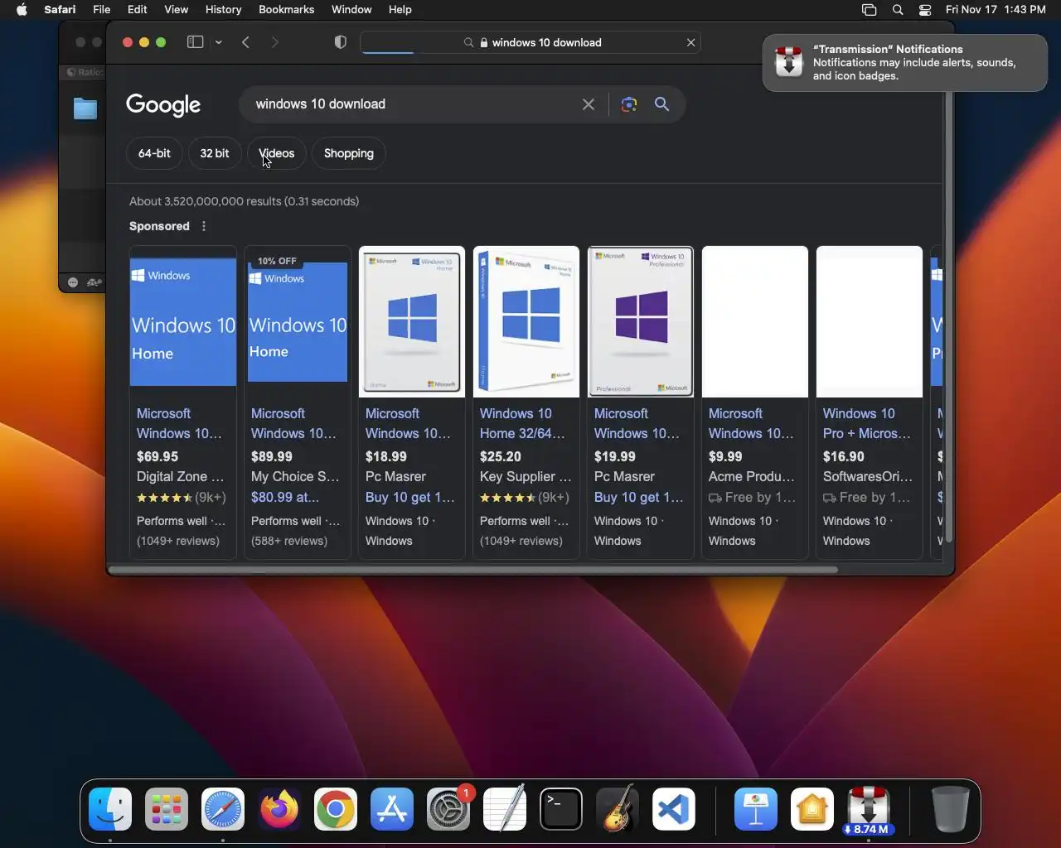Go forward with the forward arrow
This screenshot has height=848, width=1061.
(275, 42)
